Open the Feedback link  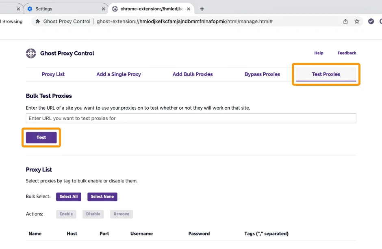pos(347,53)
